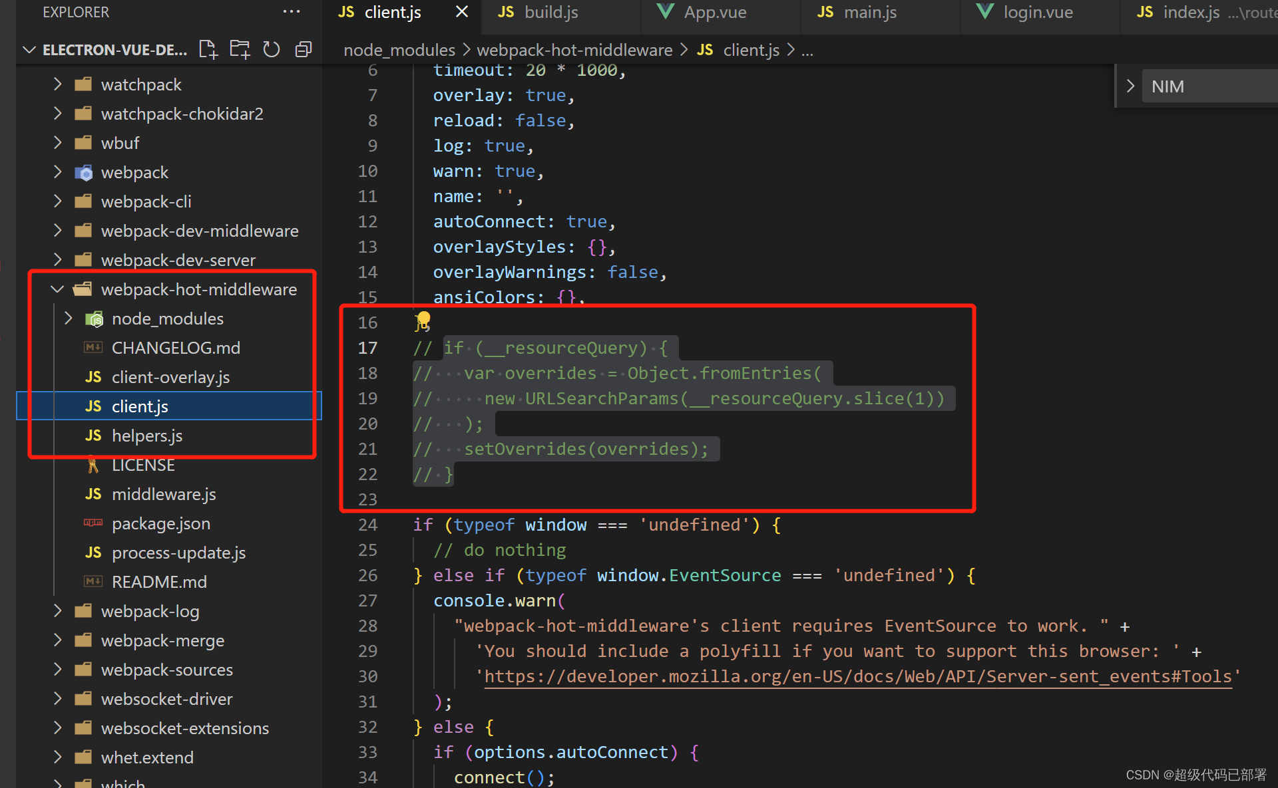This screenshot has height=788, width=1278.
Task: Open the lightbulb quick fix on line 16
Action: pos(422,321)
